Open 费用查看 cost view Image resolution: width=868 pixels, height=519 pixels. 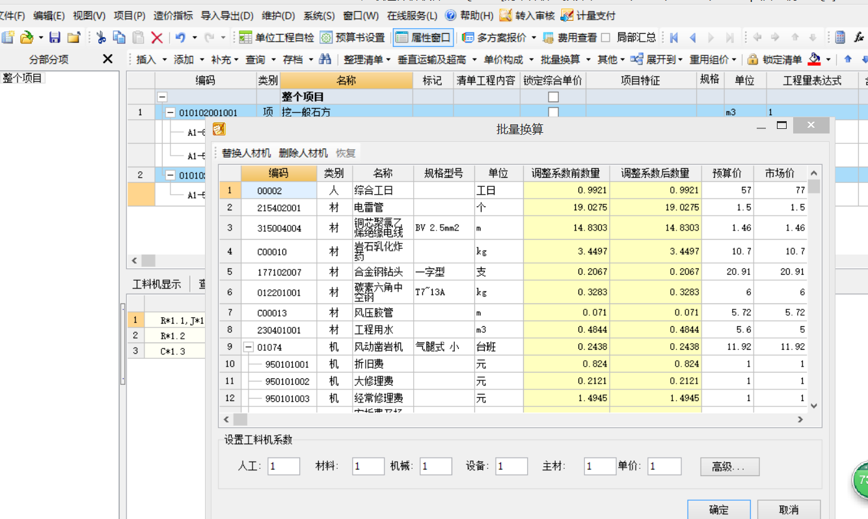[x=569, y=37]
